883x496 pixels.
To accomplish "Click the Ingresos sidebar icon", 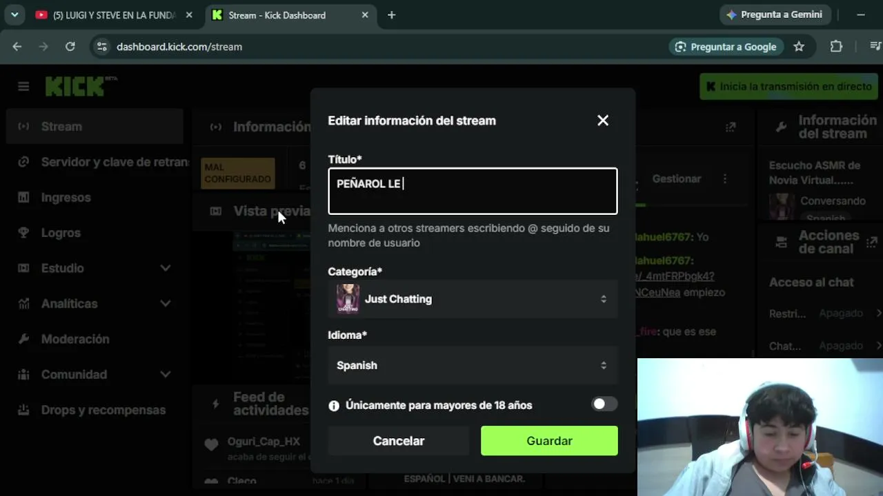I will (23, 198).
